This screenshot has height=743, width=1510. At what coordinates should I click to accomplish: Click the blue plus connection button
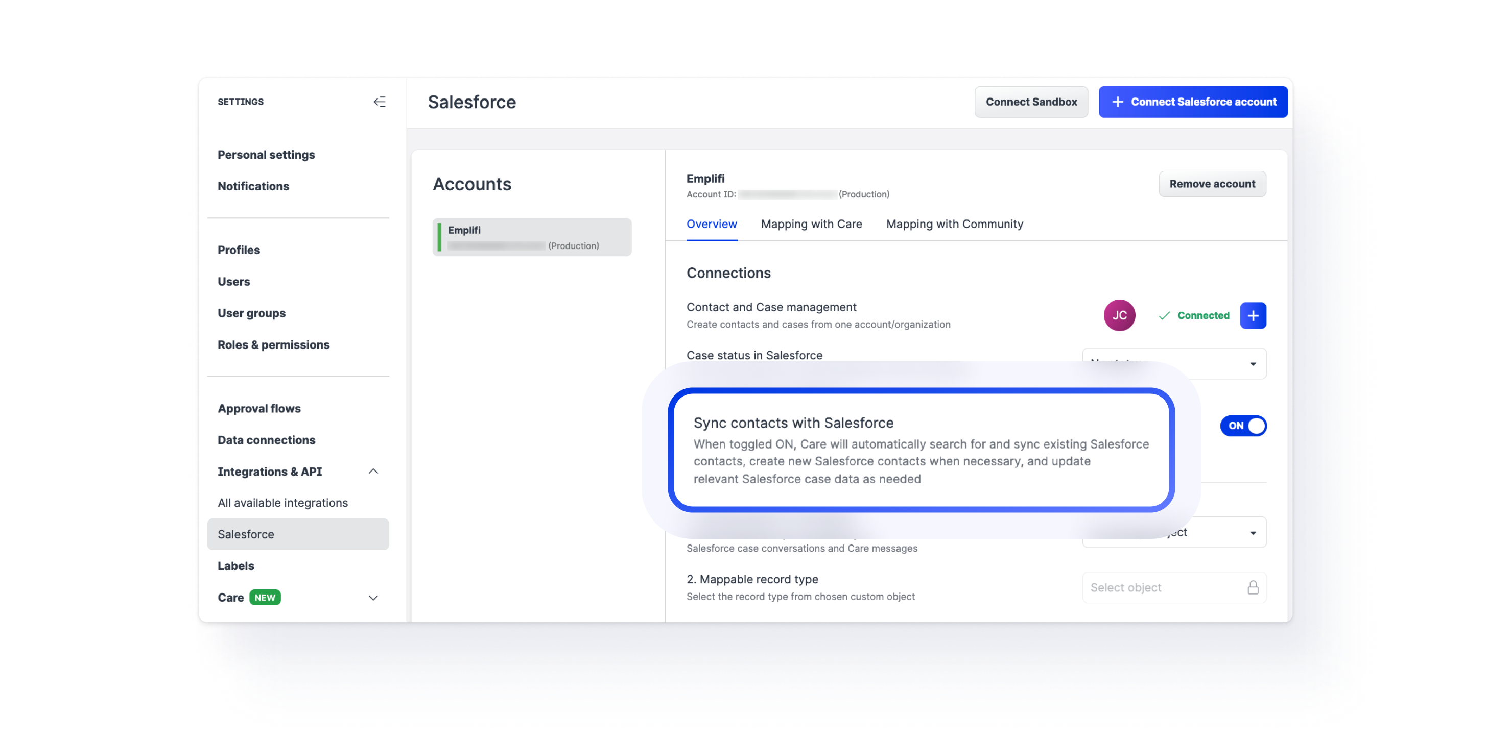click(1253, 315)
